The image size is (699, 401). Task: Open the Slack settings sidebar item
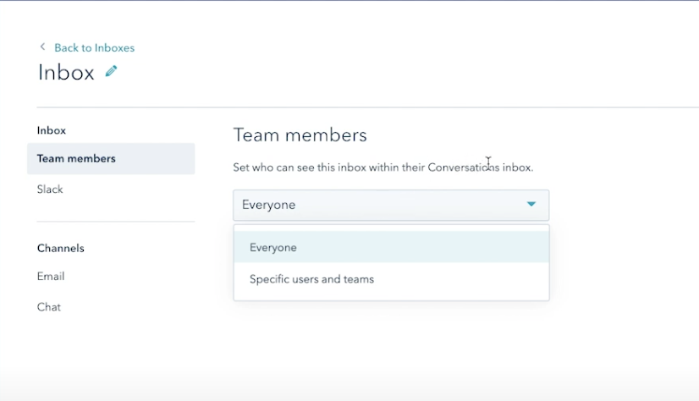pos(50,190)
